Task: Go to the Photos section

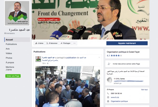Action: coord(9,58)
